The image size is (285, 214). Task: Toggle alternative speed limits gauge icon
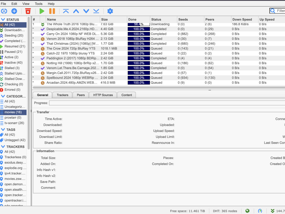[260, 211]
